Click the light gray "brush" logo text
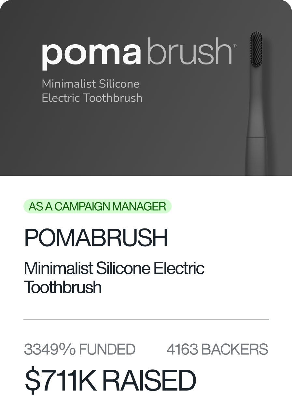The image size is (292, 413). (189, 51)
